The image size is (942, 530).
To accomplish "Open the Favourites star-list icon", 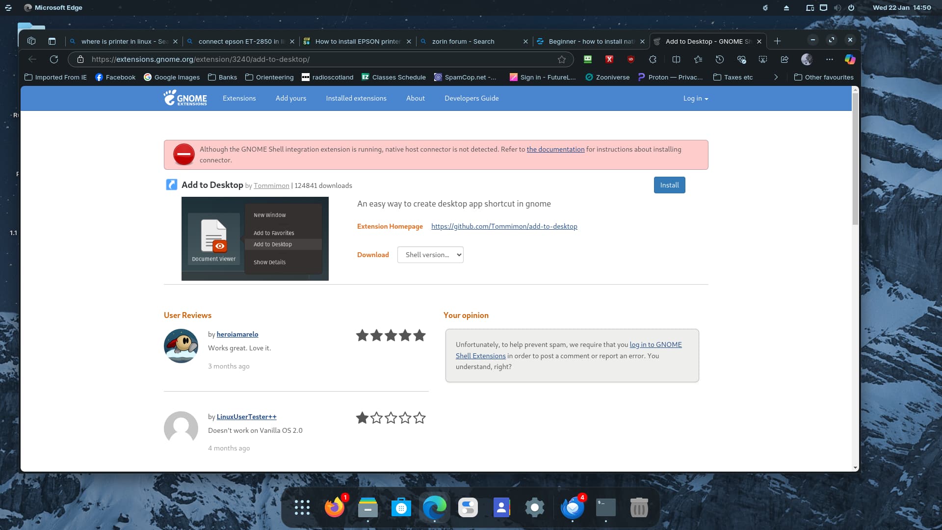I will (x=698, y=59).
